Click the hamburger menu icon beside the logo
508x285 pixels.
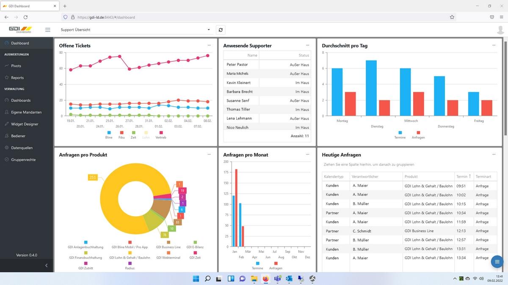(47, 30)
